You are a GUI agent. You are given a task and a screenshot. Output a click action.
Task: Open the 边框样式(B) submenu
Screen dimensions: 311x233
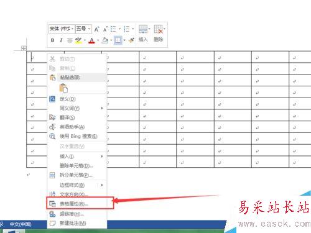pos(77,185)
